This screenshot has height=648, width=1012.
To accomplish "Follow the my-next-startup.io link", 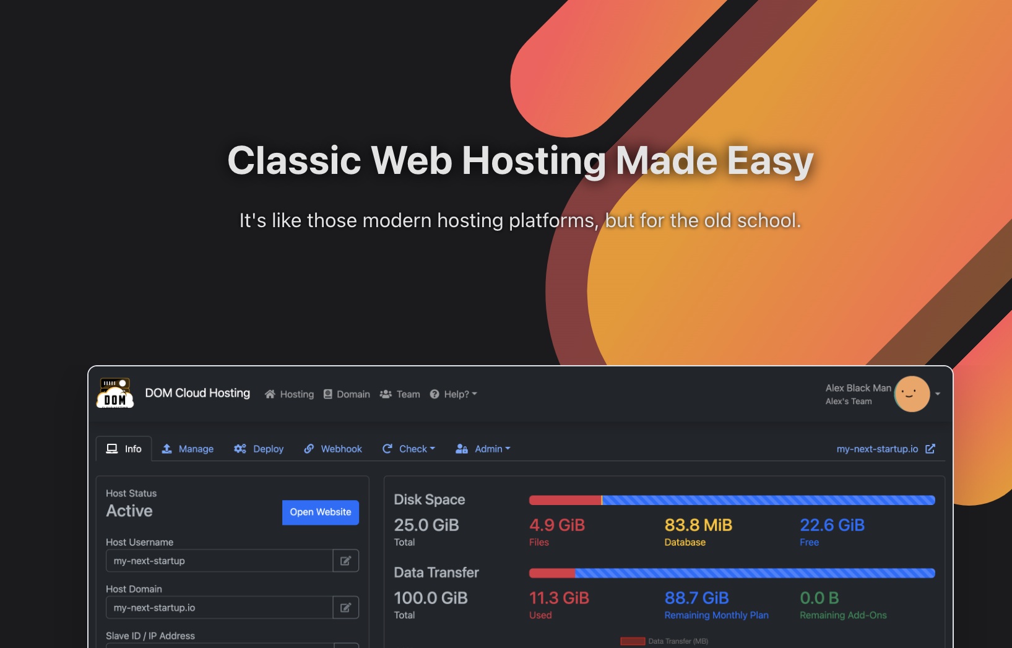I will [x=877, y=449].
